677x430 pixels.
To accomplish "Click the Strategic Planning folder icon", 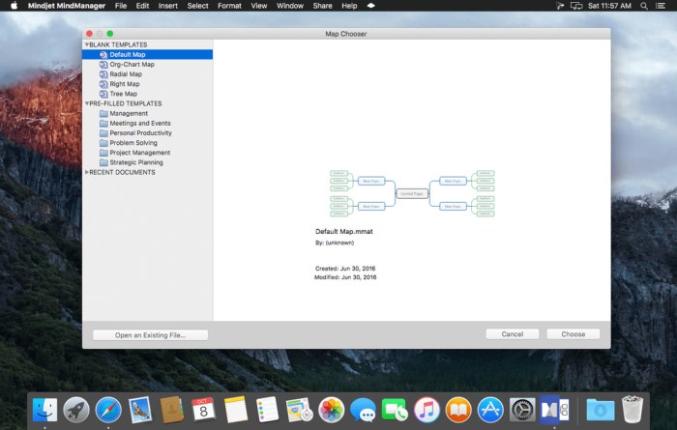I will 103,162.
